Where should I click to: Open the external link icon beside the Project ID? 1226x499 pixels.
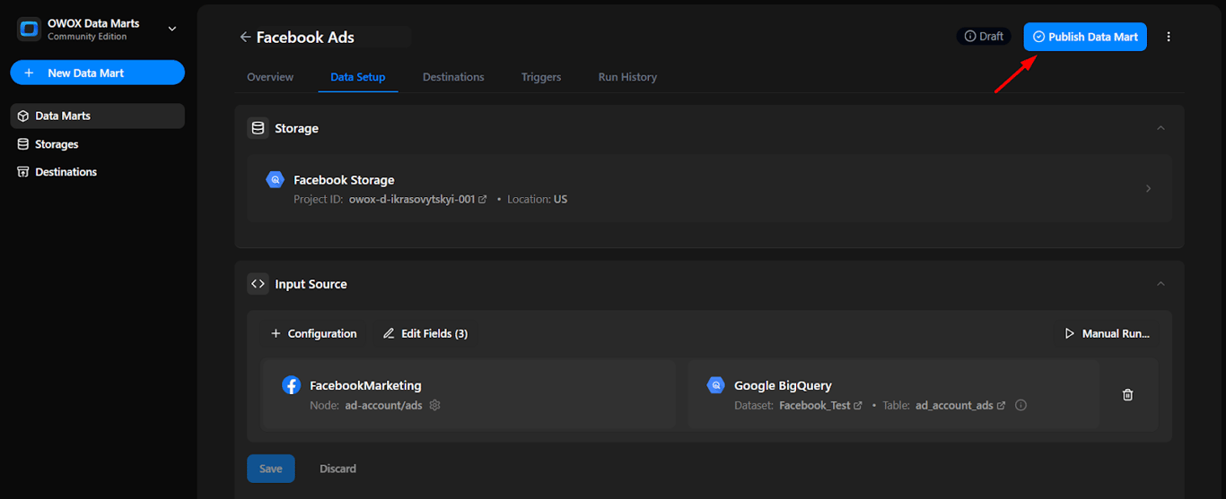[x=483, y=199]
